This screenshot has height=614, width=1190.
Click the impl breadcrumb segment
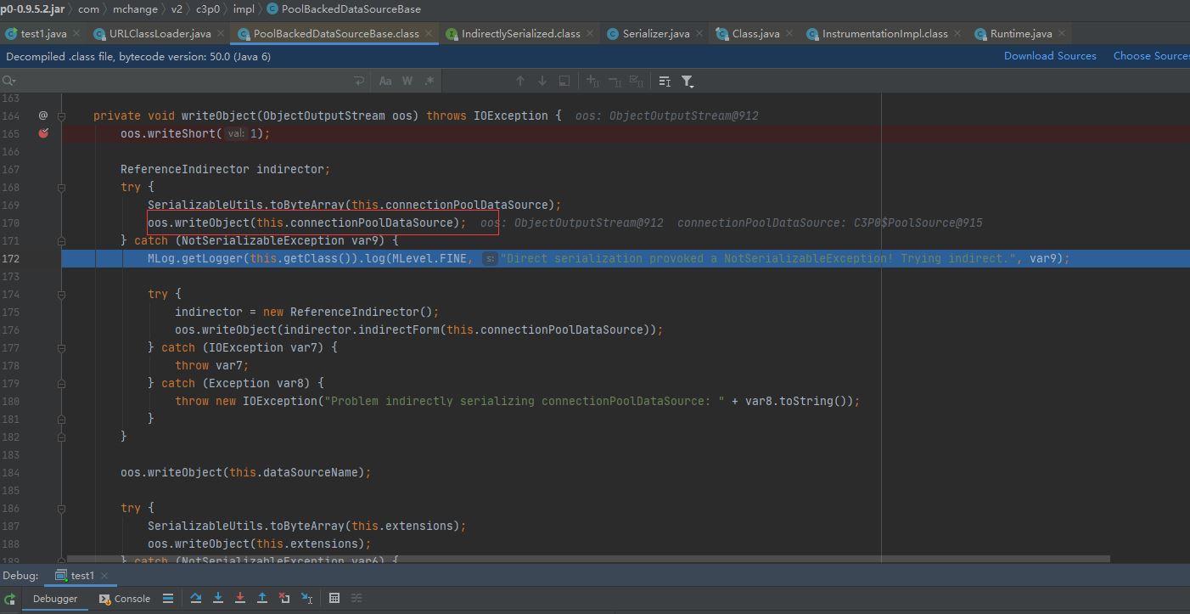point(244,9)
